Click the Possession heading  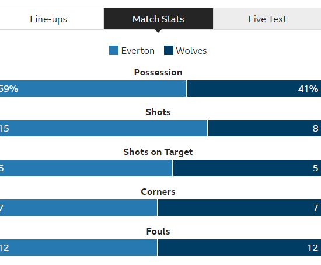point(158,73)
